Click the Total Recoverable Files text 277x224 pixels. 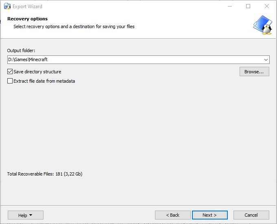[x=45, y=174]
